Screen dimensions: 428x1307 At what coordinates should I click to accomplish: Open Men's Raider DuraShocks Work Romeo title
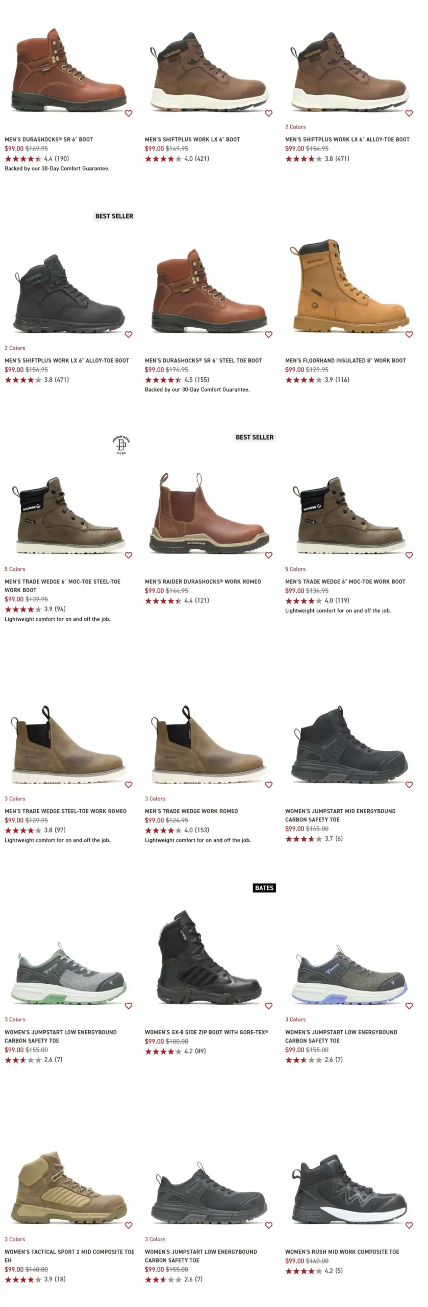pos(203,582)
